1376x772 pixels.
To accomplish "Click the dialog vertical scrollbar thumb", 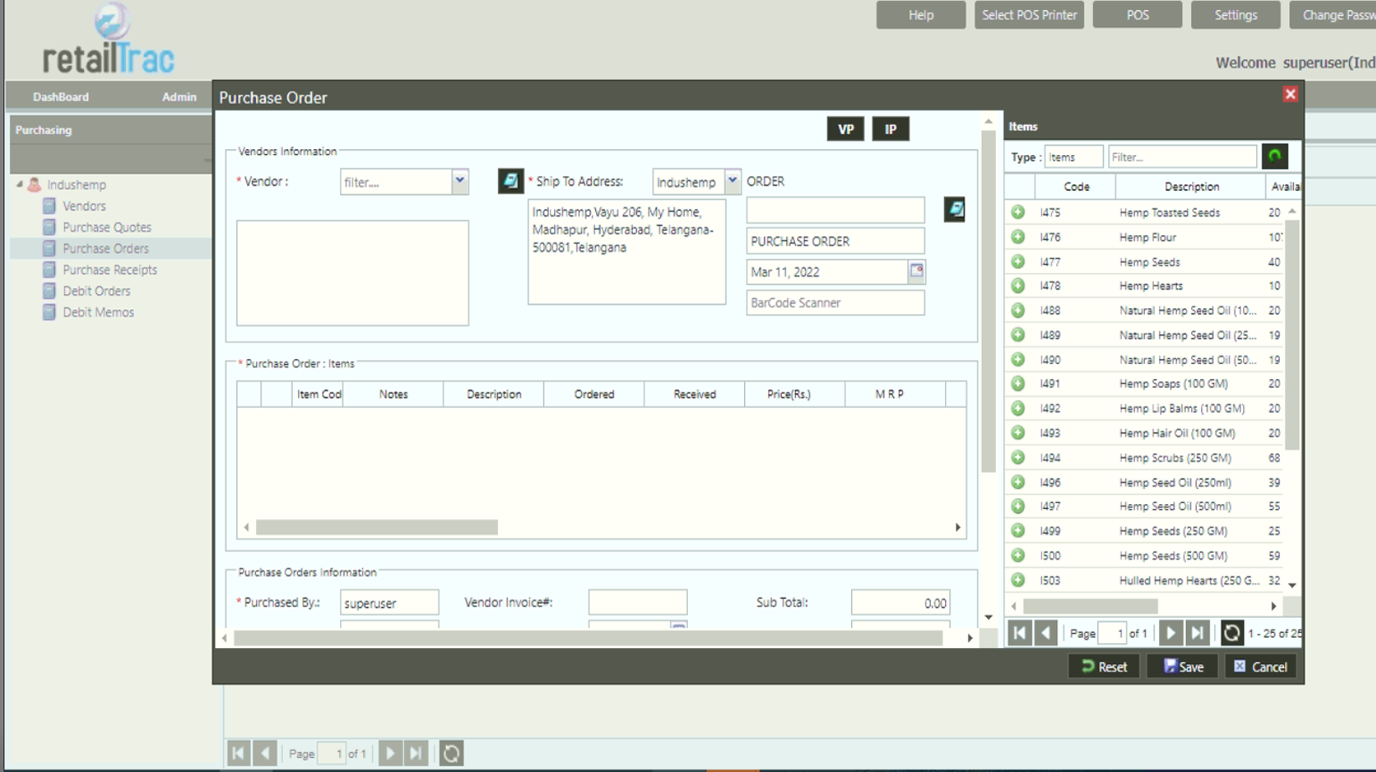I will click(x=988, y=301).
